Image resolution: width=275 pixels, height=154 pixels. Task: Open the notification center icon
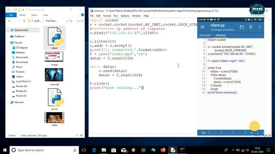[x=268, y=150]
